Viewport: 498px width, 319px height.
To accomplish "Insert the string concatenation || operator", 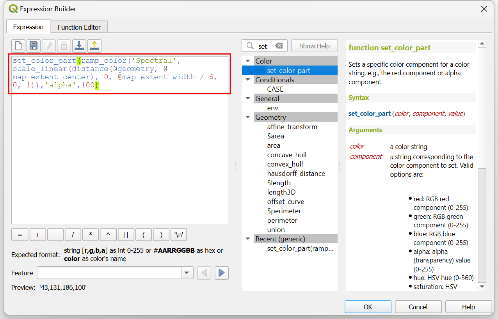I will (126, 235).
